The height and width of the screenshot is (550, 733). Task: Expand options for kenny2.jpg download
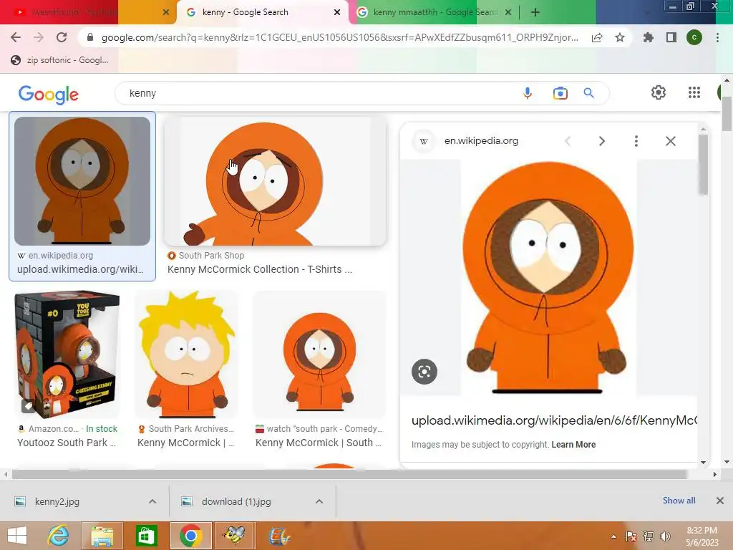[152, 501]
